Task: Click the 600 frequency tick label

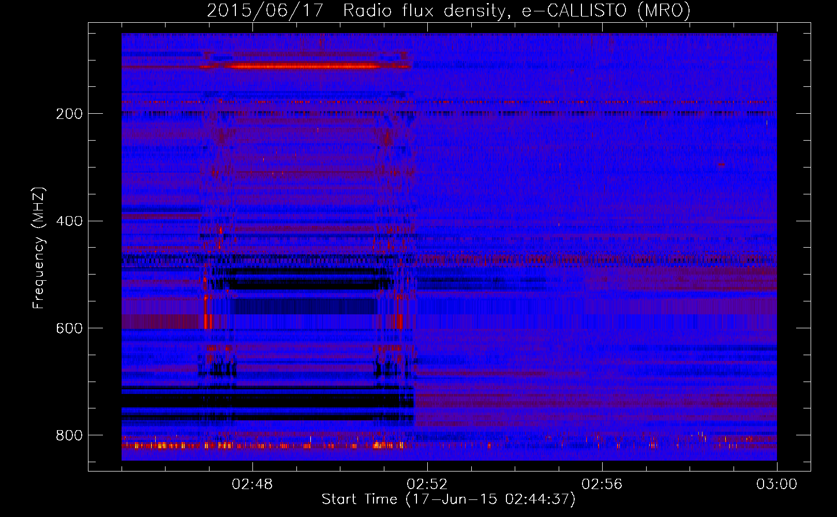Action: (x=69, y=329)
